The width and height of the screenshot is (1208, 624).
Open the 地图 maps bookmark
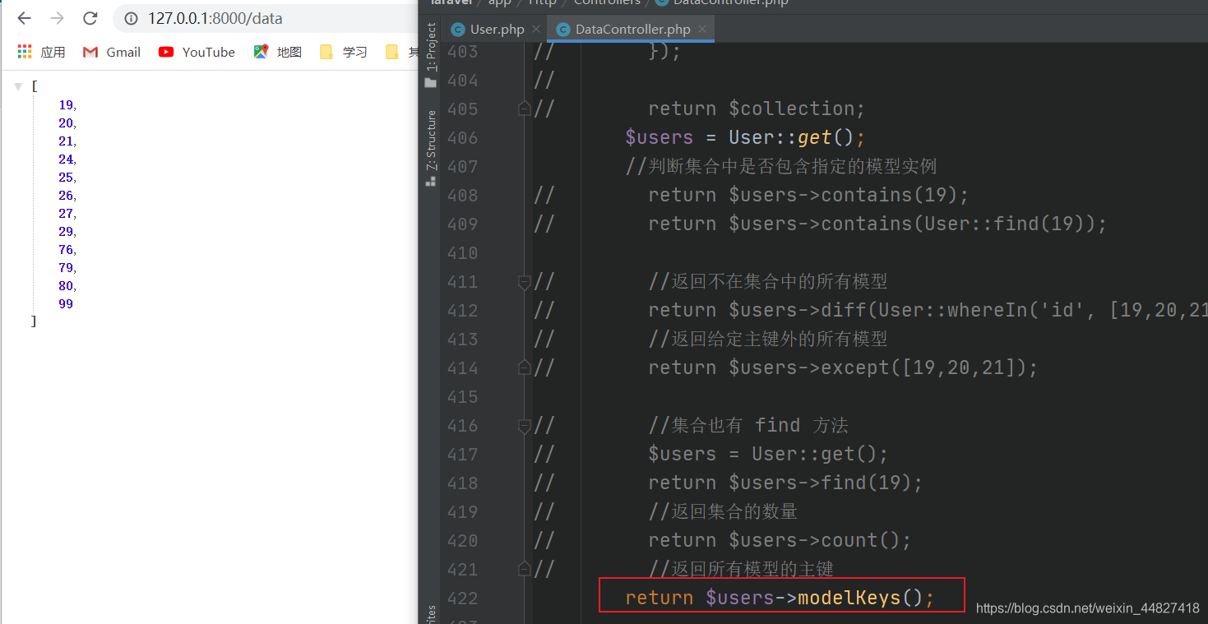[x=278, y=52]
